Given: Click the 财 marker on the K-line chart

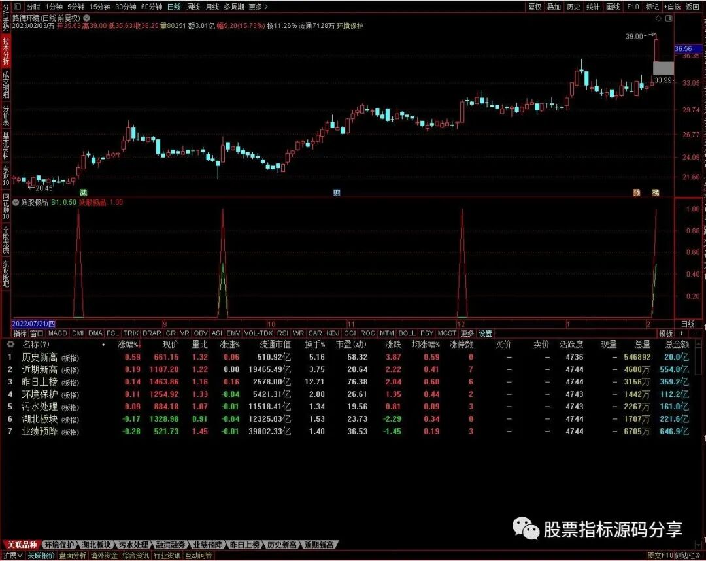Looking at the screenshot, I should pyautogui.click(x=337, y=192).
